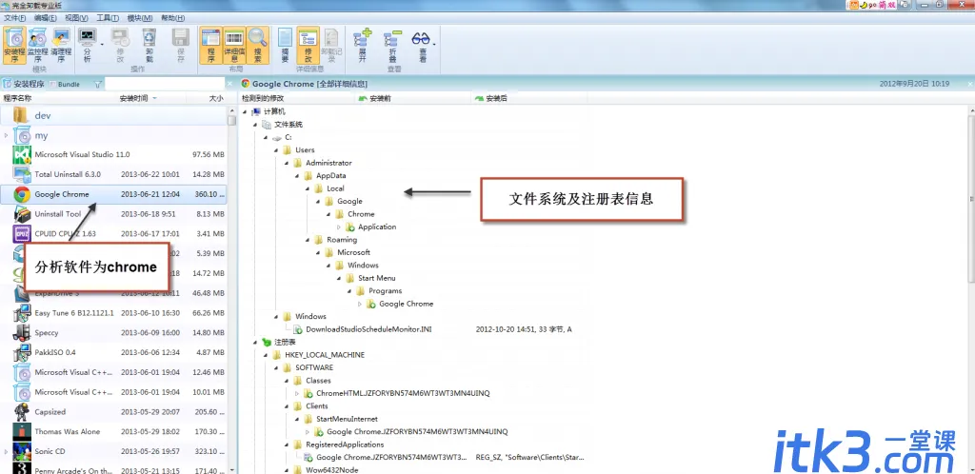Viewport: 975px width, 474px height.
Task: Open the 帮助(H) menu
Action: [171, 18]
